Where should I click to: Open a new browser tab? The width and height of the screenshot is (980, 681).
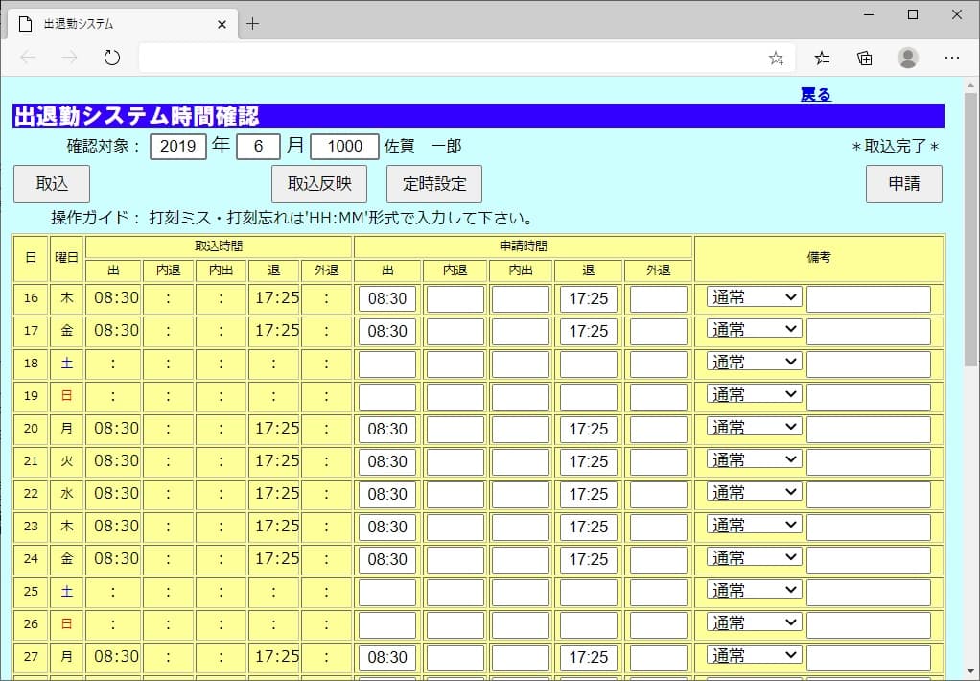tap(253, 24)
